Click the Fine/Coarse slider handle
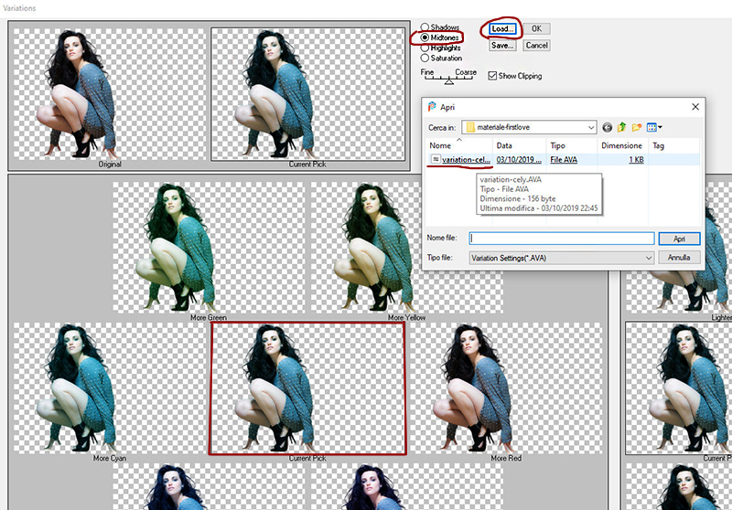 tap(448, 81)
